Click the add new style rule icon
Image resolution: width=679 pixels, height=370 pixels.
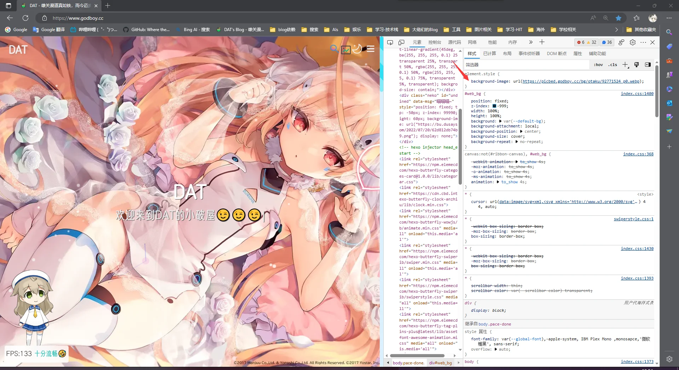625,65
